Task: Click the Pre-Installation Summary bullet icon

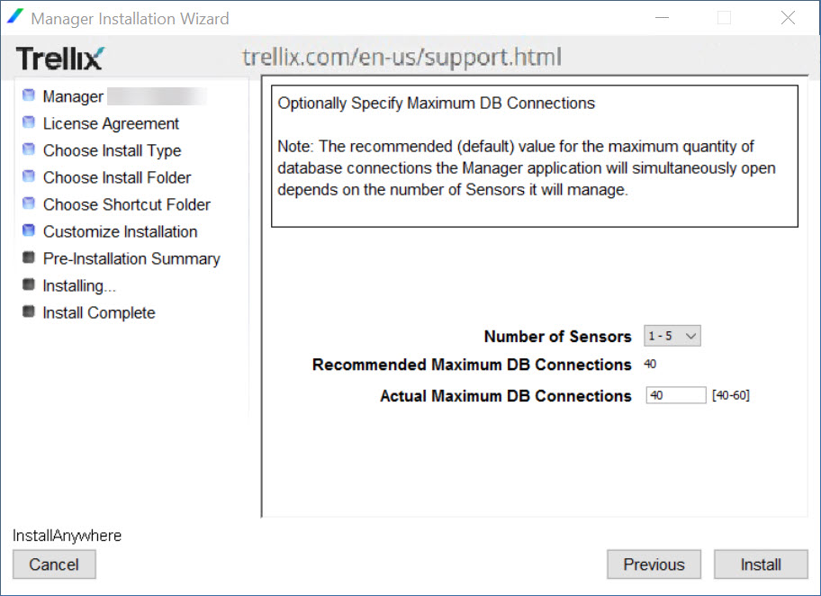Action: click(x=29, y=257)
